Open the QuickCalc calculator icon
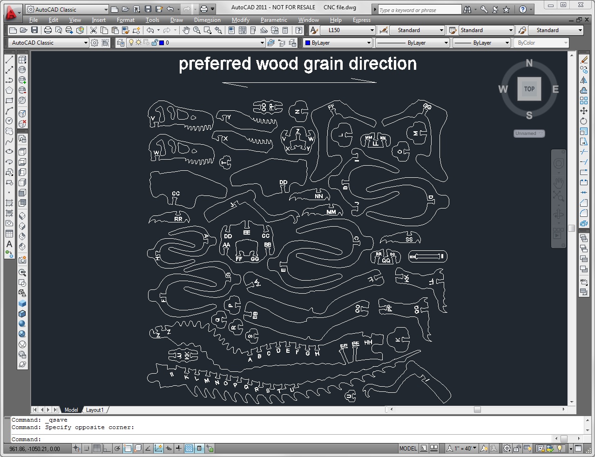The width and height of the screenshot is (595, 457). click(285, 30)
